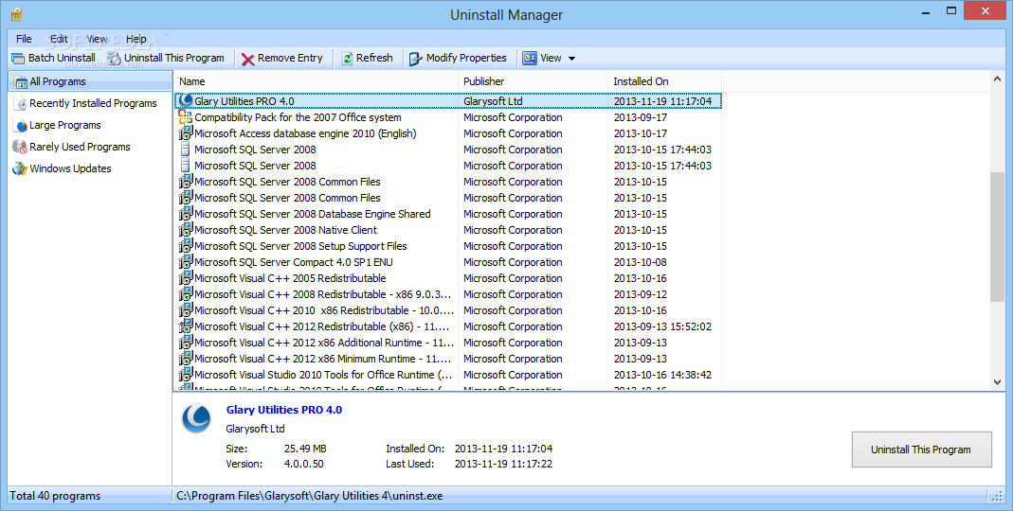1013x511 pixels.
Task: Open the Help menu
Action: pyautogui.click(x=136, y=39)
